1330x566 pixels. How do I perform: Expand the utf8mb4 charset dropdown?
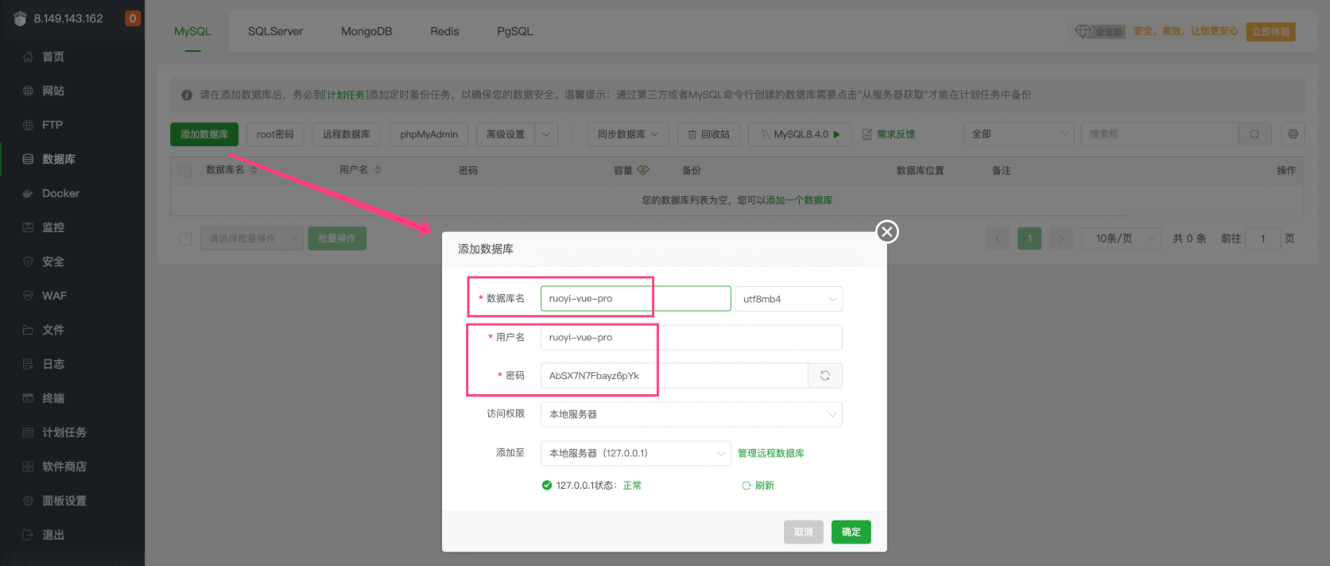click(788, 299)
